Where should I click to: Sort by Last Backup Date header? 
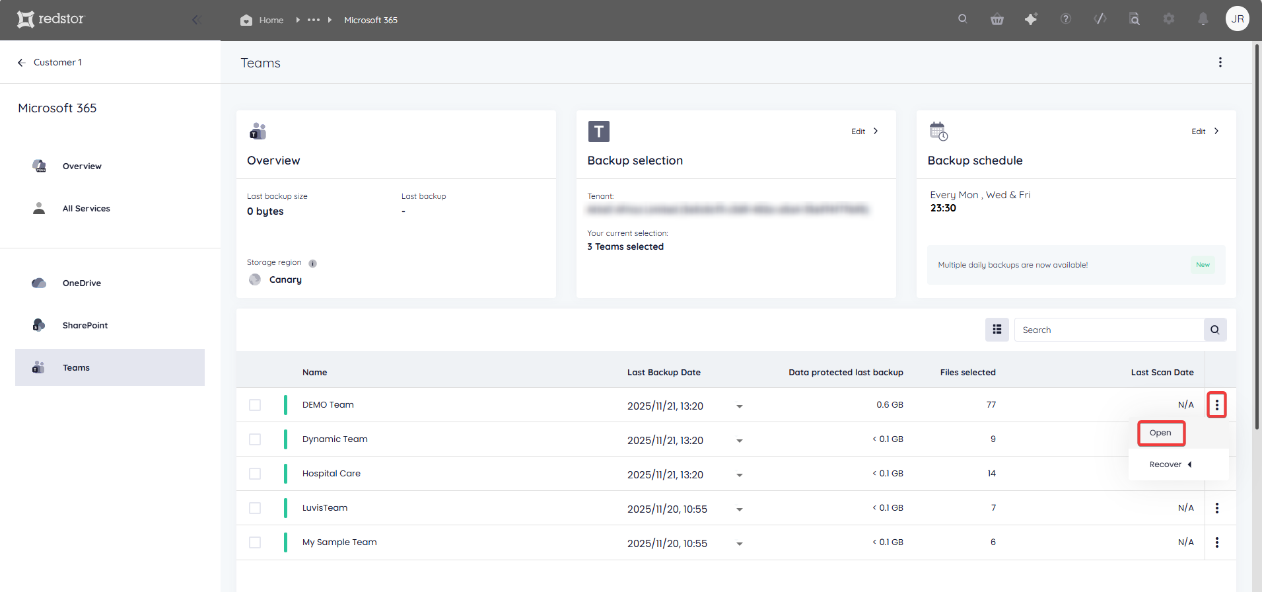pos(664,372)
